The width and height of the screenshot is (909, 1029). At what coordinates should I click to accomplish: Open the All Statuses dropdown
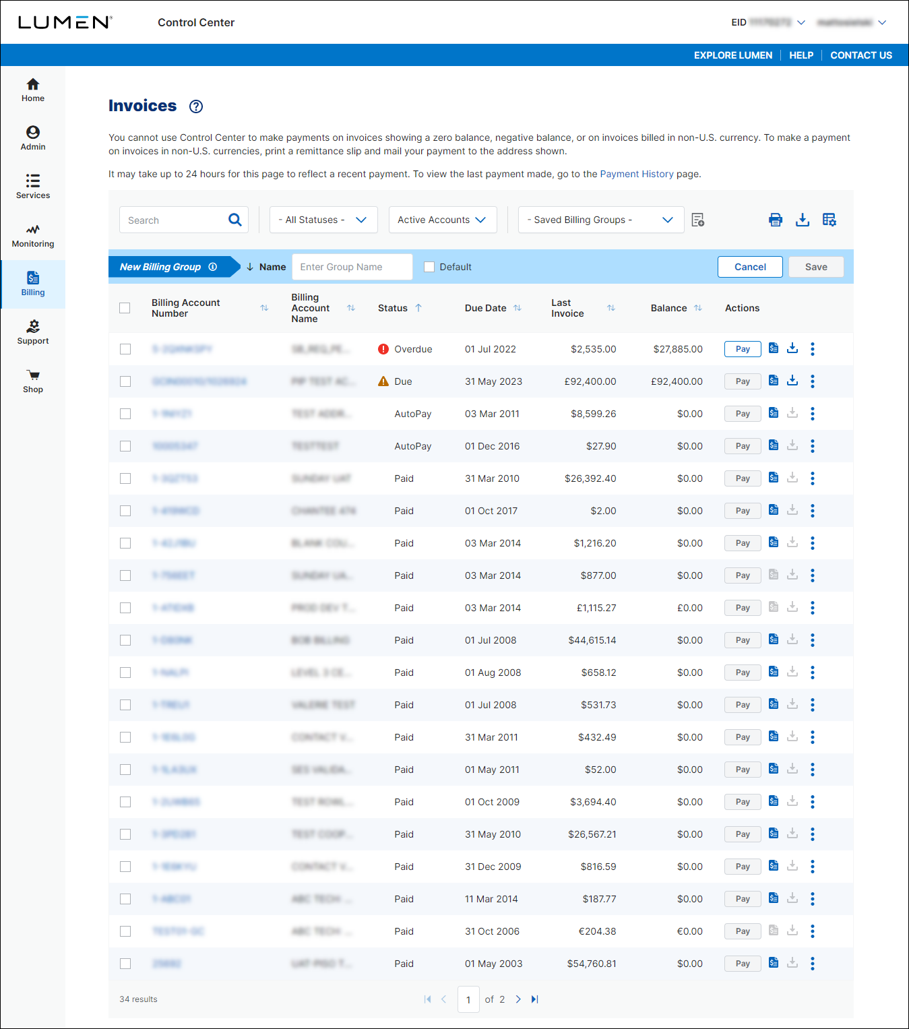(x=323, y=220)
